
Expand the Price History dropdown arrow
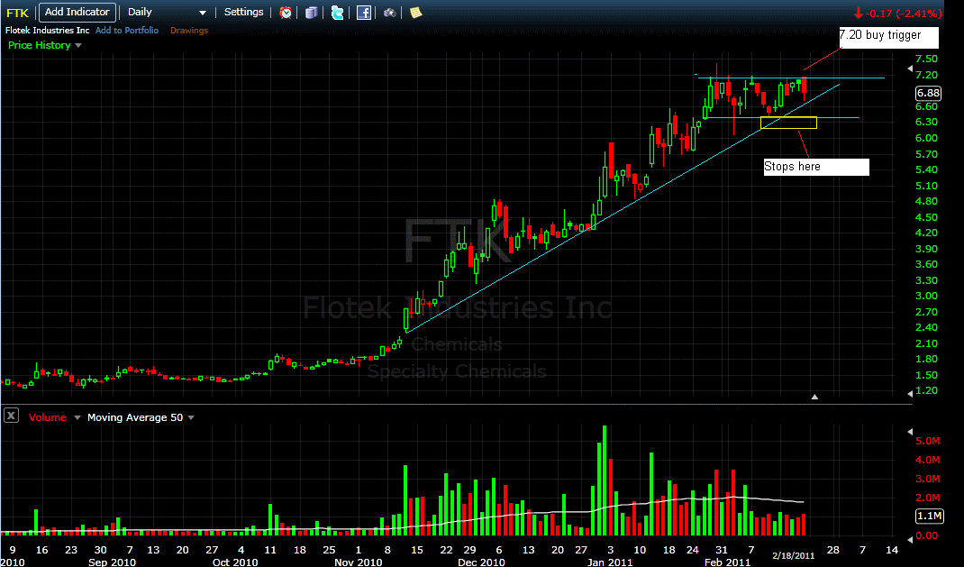pos(78,45)
